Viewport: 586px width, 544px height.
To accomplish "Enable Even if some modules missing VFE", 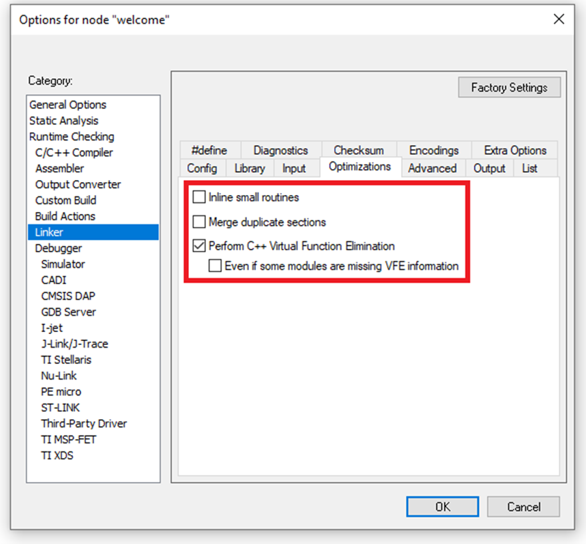I will pyautogui.click(x=216, y=266).
